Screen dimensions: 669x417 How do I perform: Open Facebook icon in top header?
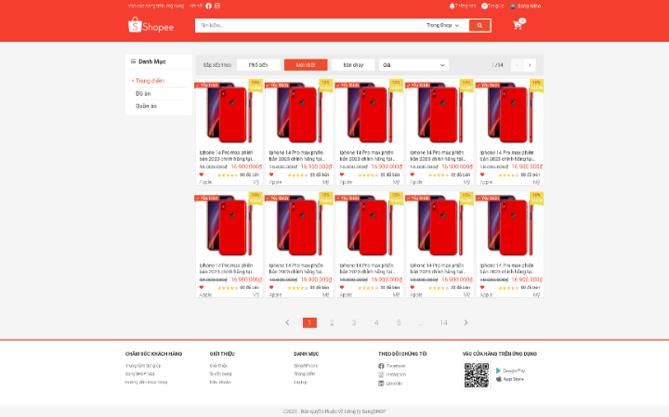tap(208, 6)
